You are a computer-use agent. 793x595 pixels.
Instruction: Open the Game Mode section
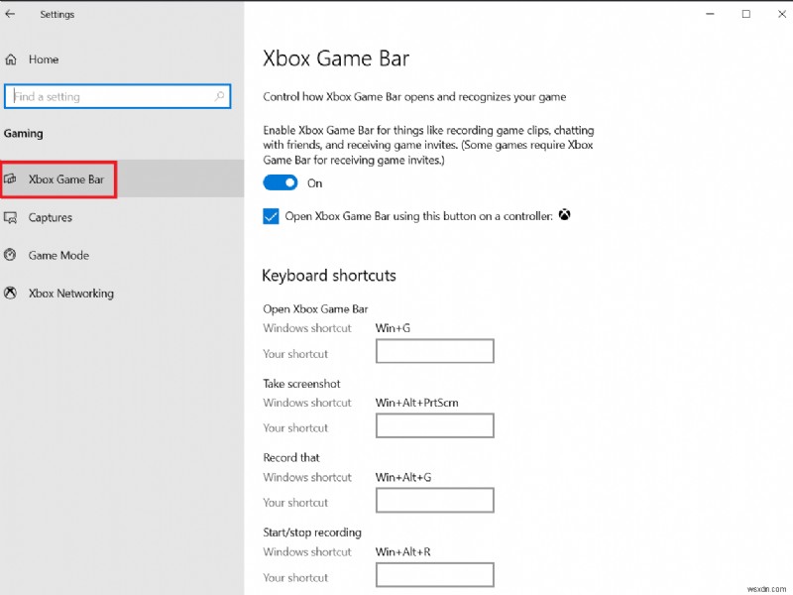pyautogui.click(x=58, y=255)
